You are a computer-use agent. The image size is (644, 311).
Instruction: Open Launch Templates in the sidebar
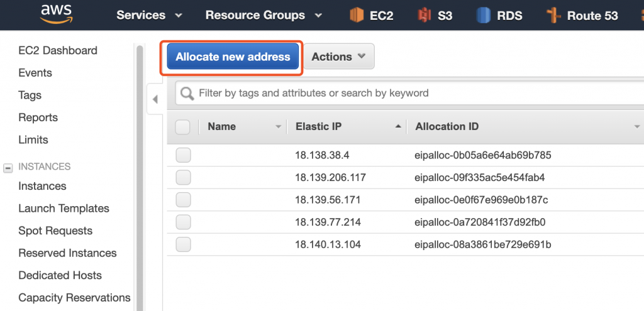64,209
